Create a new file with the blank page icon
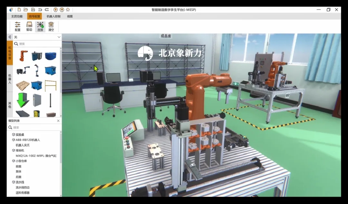 click(19, 10)
